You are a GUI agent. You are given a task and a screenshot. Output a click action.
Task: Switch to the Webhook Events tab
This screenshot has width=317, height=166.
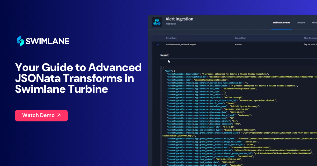click(281, 23)
